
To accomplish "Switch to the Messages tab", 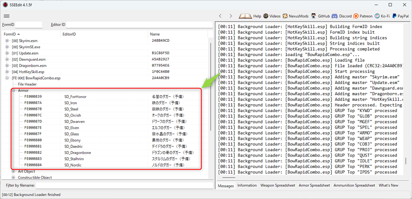I will 226,186.
